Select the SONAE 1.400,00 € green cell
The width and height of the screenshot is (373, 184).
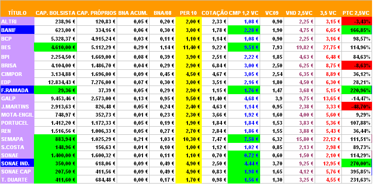[55, 155]
